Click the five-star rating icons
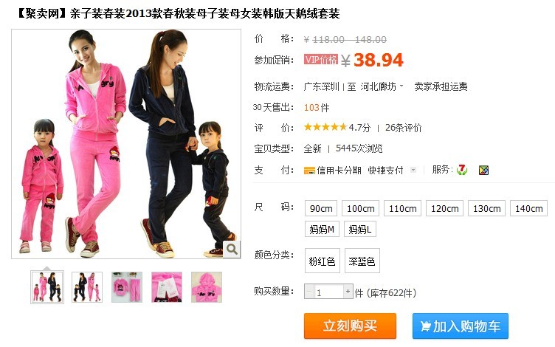The height and width of the screenshot is (347, 555). (325, 127)
